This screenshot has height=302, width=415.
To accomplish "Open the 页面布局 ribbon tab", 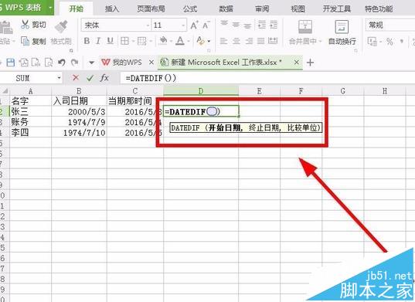I will tap(151, 8).
